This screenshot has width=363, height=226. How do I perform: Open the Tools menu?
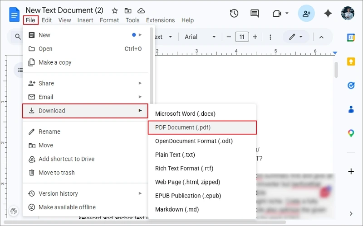[x=132, y=20]
